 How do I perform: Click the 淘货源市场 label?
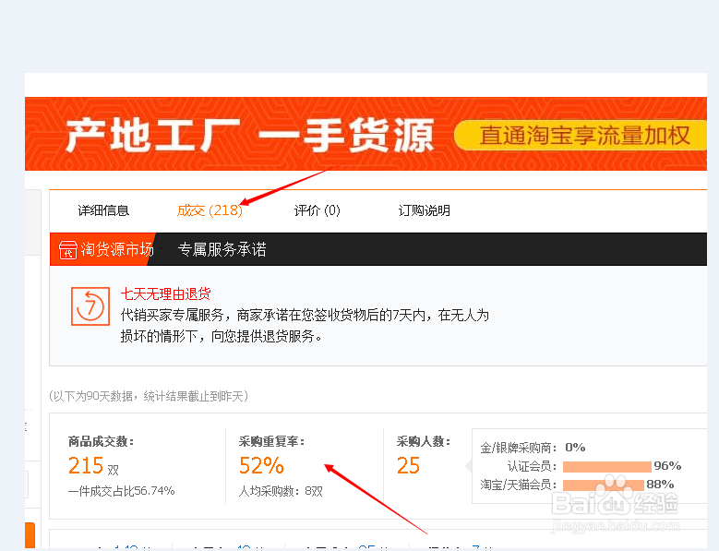(117, 249)
